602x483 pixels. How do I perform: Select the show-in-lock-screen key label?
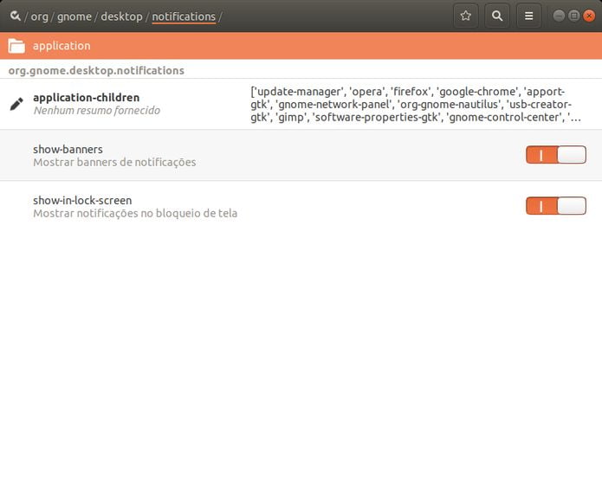click(82, 200)
